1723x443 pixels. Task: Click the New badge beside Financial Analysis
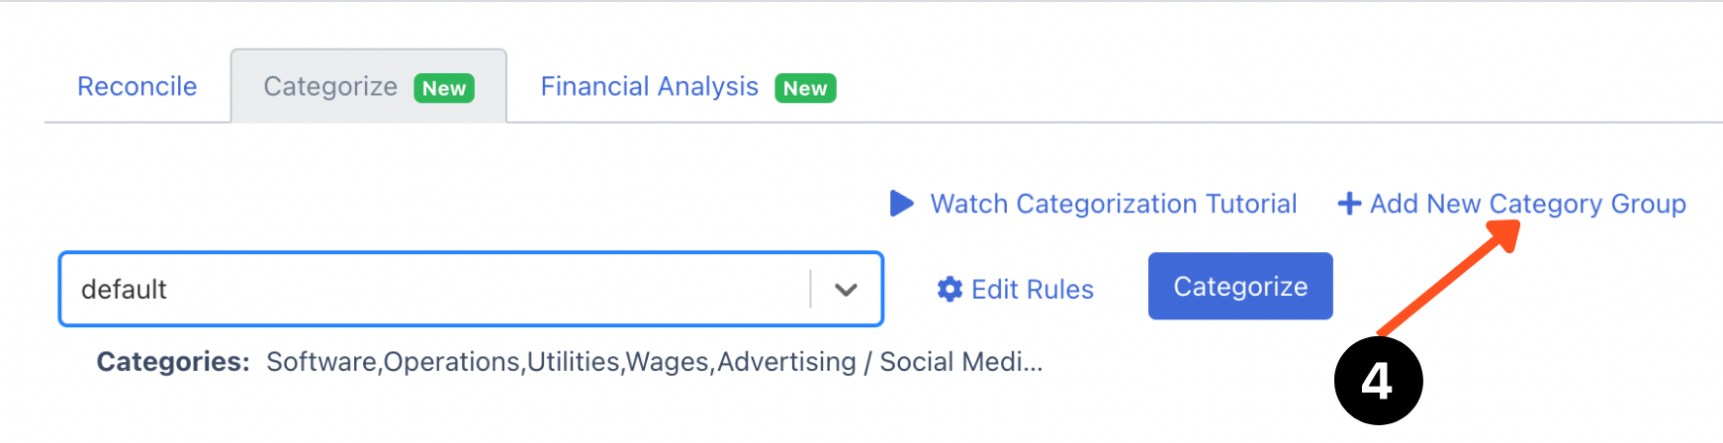pos(805,88)
